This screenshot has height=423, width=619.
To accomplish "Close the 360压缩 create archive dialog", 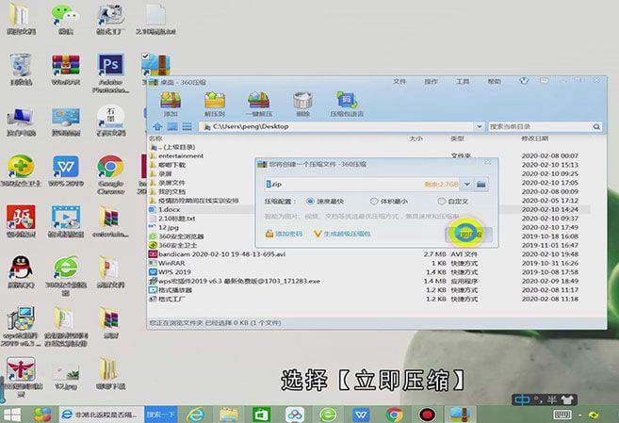I will pyautogui.click(x=487, y=162).
